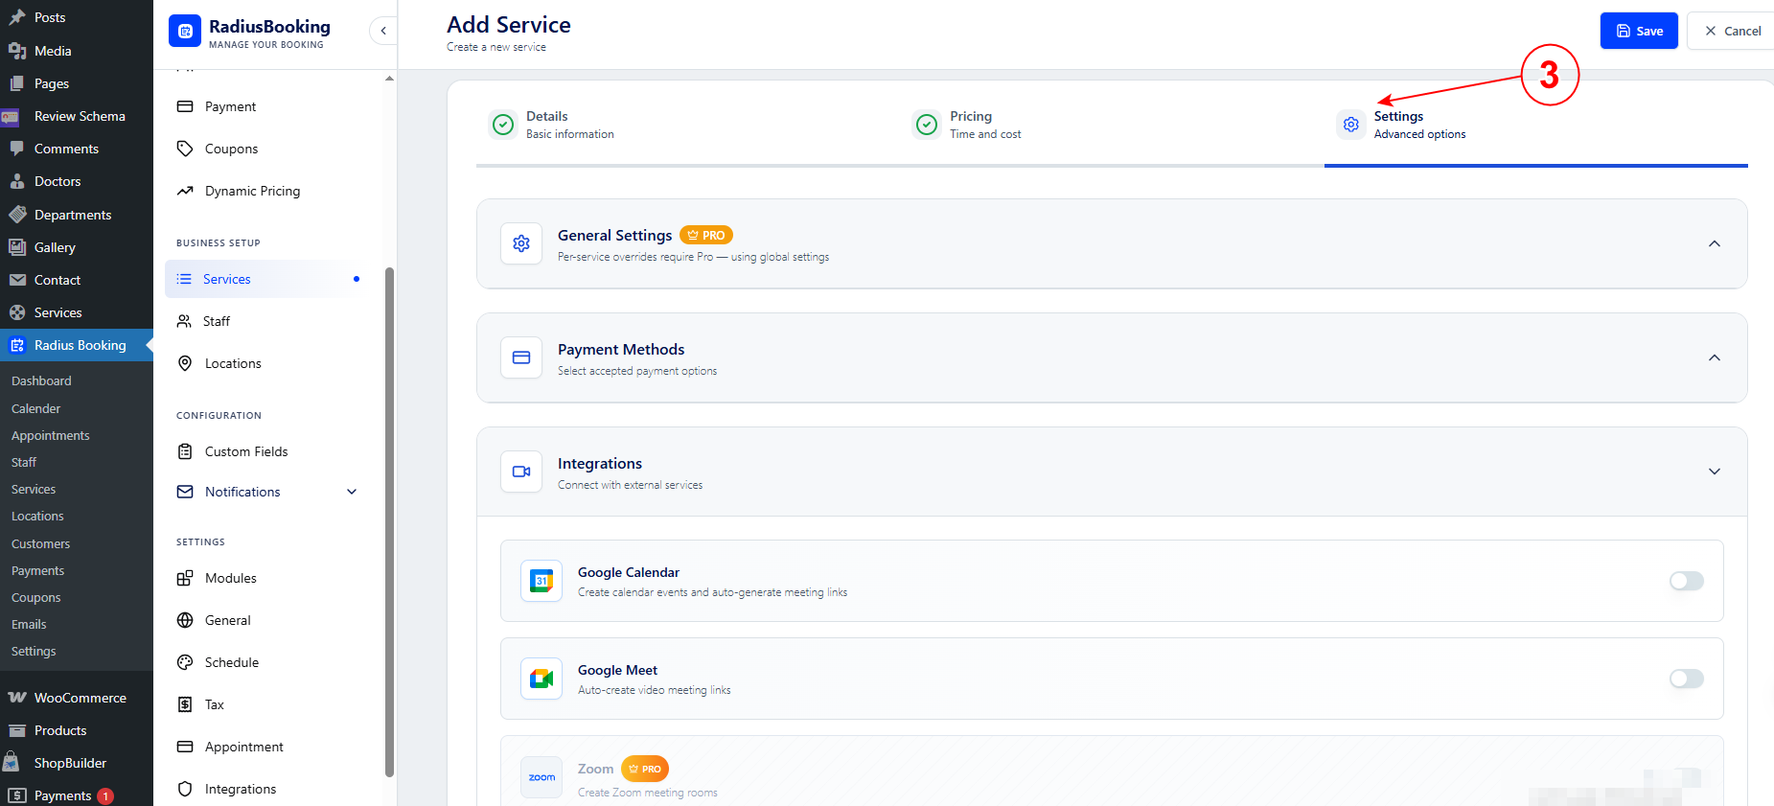Click the Integrations shield icon in sidebar
1774x806 pixels.
point(185,789)
